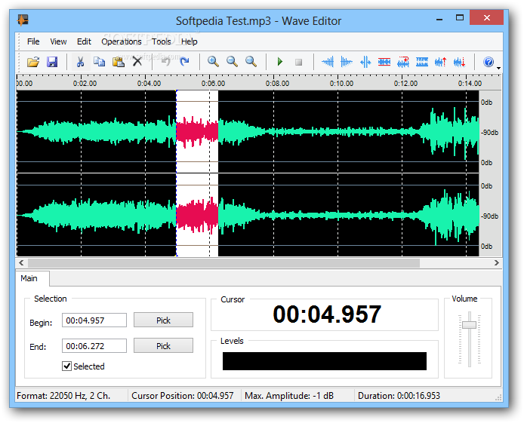Expand the toolbar options dropdown arrow
Image resolution: width=524 pixels, height=423 pixels.
tap(498, 68)
